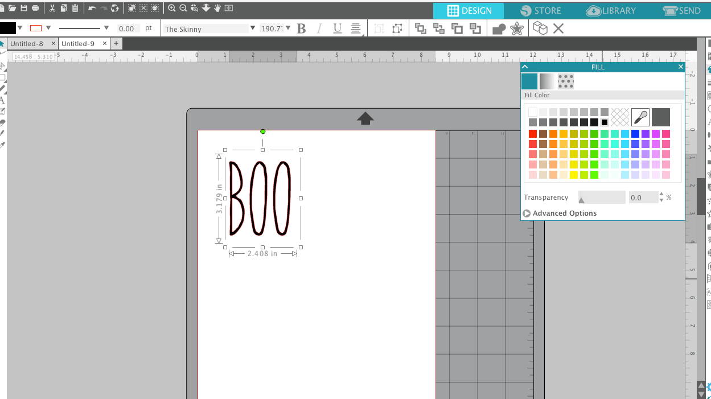
Task: Increase transparency with the stepper arrow
Action: tap(661, 195)
